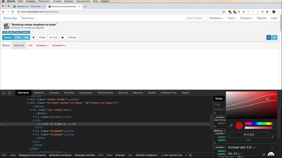Image resolution: width=282 pixels, height=158 pixels.
Task: Click the second red extension icon in toolbar
Action: 234,12
